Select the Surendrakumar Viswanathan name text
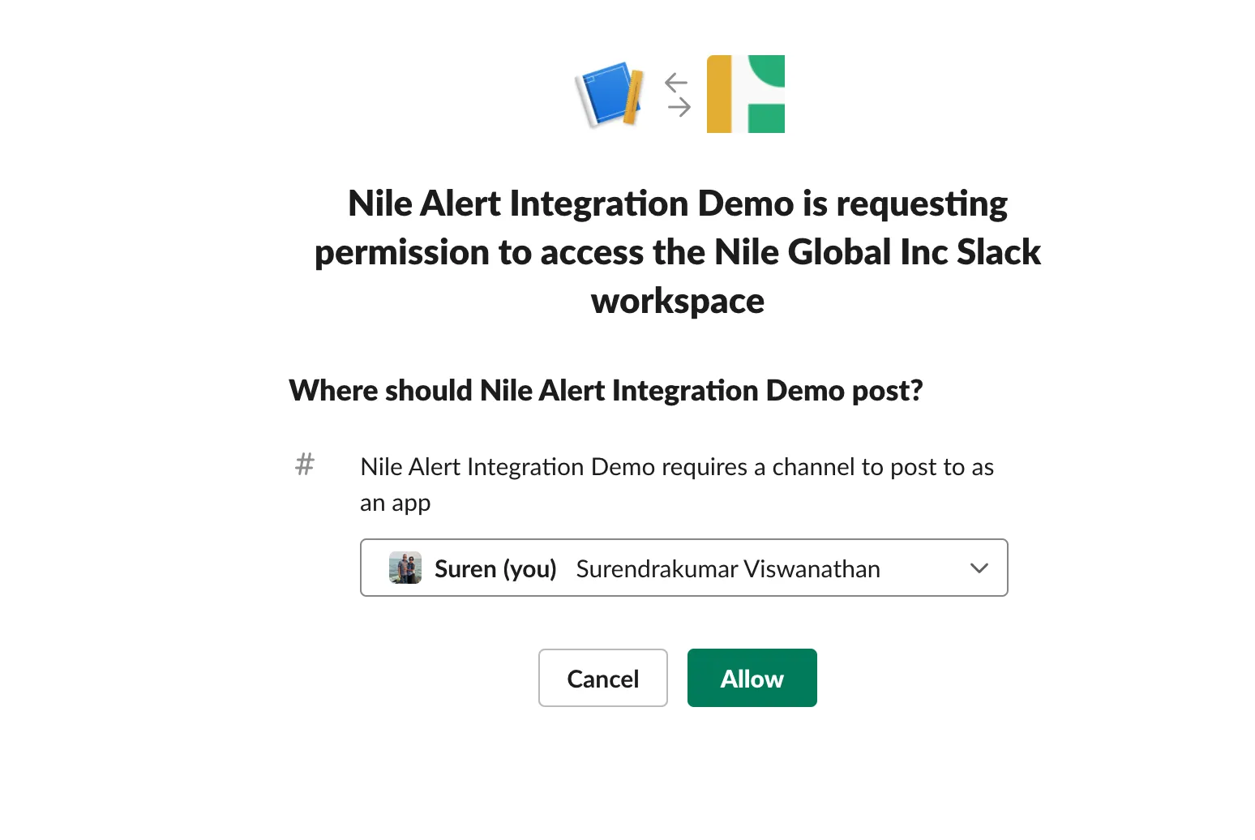 point(728,569)
